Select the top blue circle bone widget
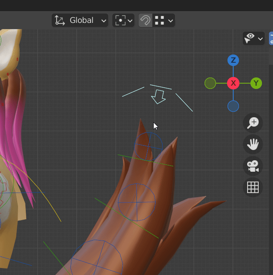The image size is (273, 275). click(148, 146)
